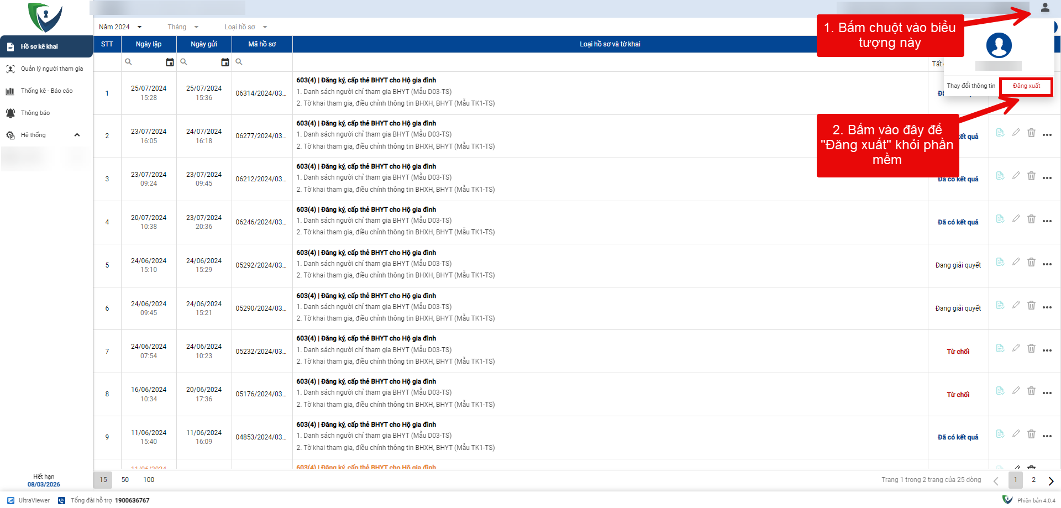Collapse the Hệ thống sidebar section
The image size is (1061, 508).
click(77, 135)
